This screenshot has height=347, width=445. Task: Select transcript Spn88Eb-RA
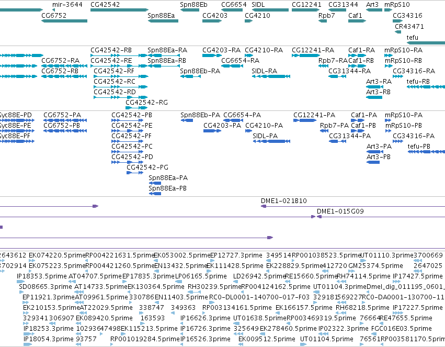coord(190,76)
